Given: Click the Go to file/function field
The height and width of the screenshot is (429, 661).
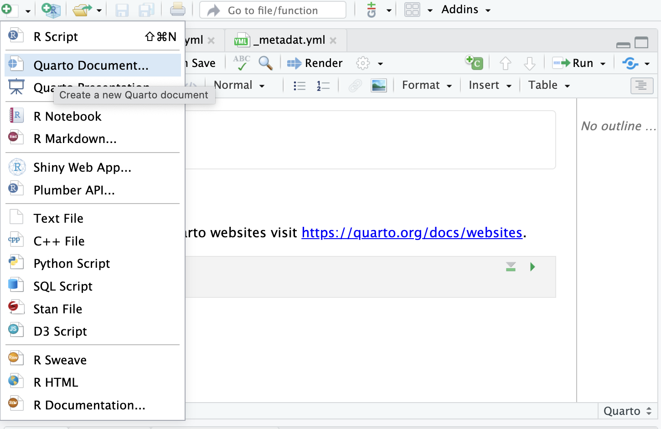Looking at the screenshot, I should 273,10.
